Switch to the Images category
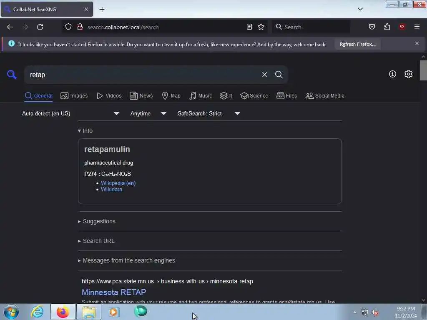The image size is (427, 320). (x=74, y=96)
